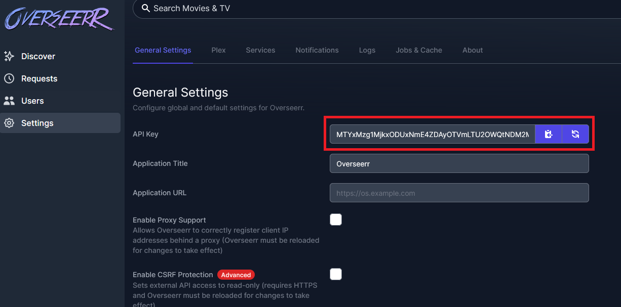Click the search magnifying glass icon
Viewport: 621px width, 307px height.
pyautogui.click(x=146, y=9)
